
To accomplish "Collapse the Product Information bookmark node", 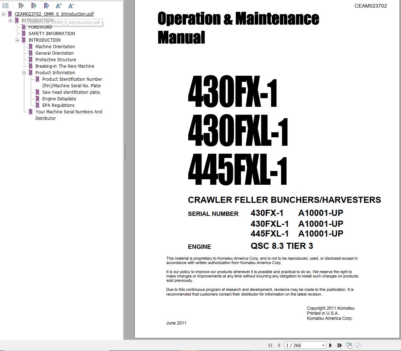I will point(24,72).
